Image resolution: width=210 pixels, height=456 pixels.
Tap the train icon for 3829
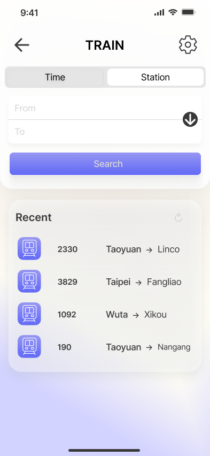pyautogui.click(x=29, y=281)
